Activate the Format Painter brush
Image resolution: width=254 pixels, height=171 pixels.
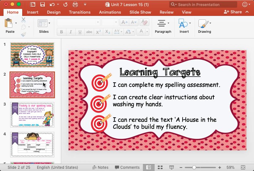[23, 34]
